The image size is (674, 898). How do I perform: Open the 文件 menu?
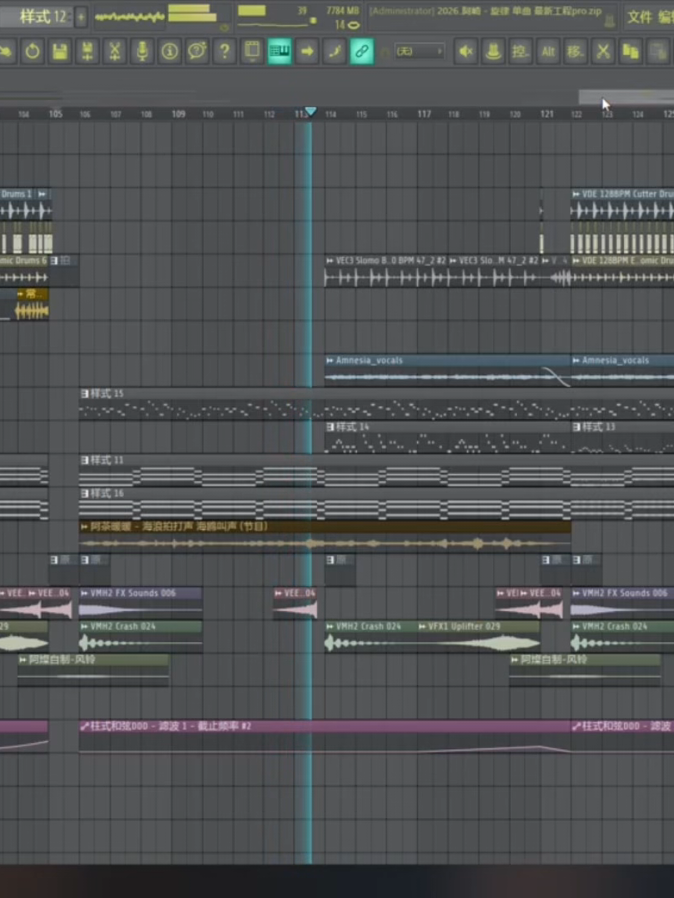(x=639, y=18)
